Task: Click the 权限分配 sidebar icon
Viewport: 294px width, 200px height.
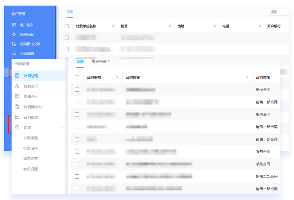Action: point(14,34)
